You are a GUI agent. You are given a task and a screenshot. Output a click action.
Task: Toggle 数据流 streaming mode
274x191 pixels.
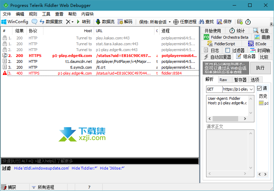click(x=105, y=22)
